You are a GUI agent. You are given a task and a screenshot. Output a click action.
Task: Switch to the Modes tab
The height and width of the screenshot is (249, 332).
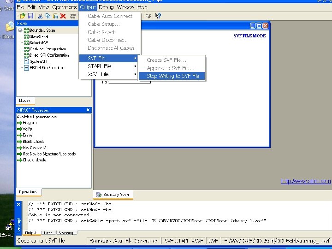[25, 101]
